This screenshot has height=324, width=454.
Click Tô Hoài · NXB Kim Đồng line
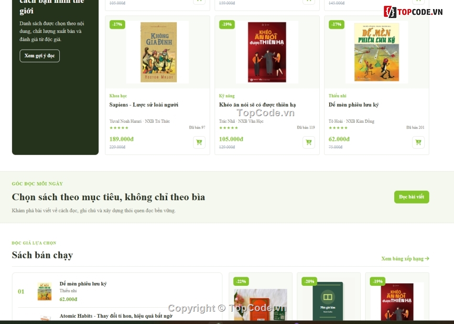(352, 121)
